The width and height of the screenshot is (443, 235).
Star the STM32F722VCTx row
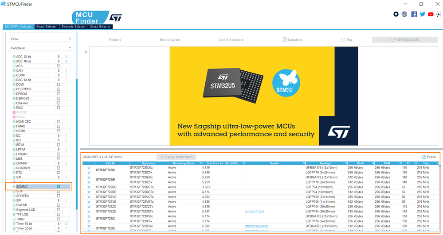coord(89,197)
